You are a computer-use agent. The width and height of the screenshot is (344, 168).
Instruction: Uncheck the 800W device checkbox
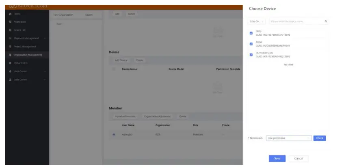tap(251, 44)
